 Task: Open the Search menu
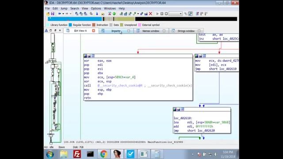tap(75, 8)
